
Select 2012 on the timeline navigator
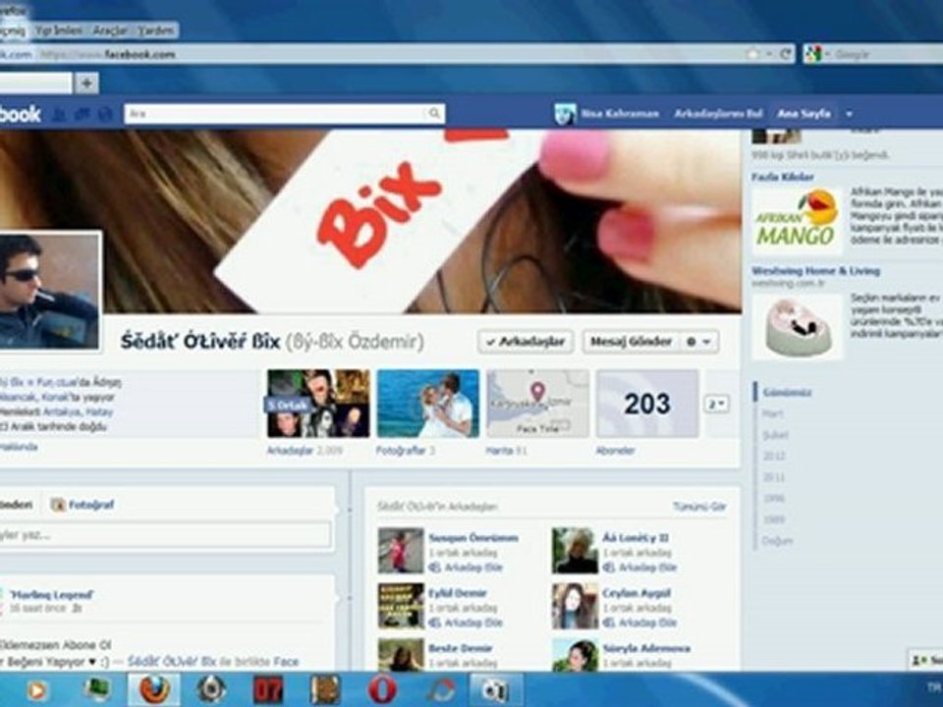[x=774, y=457]
